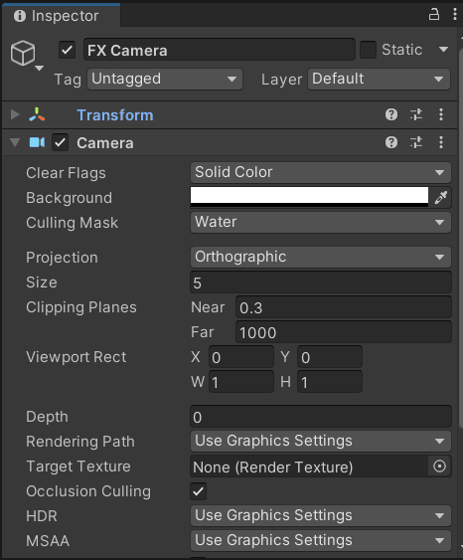Viewport: 463px width, 560px height.
Task: Click the Far clipping plane field
Action: click(344, 332)
